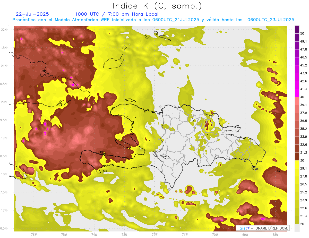Click the '21N' latitude label
Image resolution: width=309 pixels, height=238 pixels.
pyautogui.click(x=4, y=66)
